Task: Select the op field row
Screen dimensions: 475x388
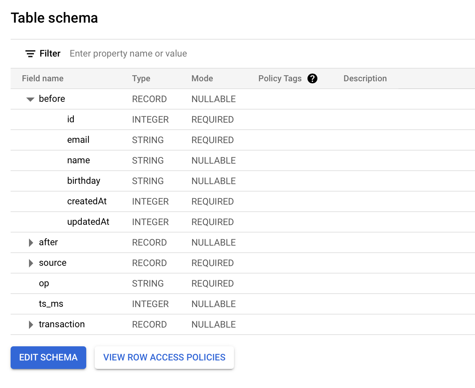Action: (x=44, y=283)
